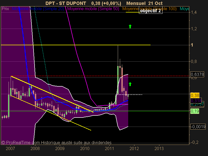The image size is (208, 156).
Task: Click the purple 0,318 value tag
Action: click(196, 101)
